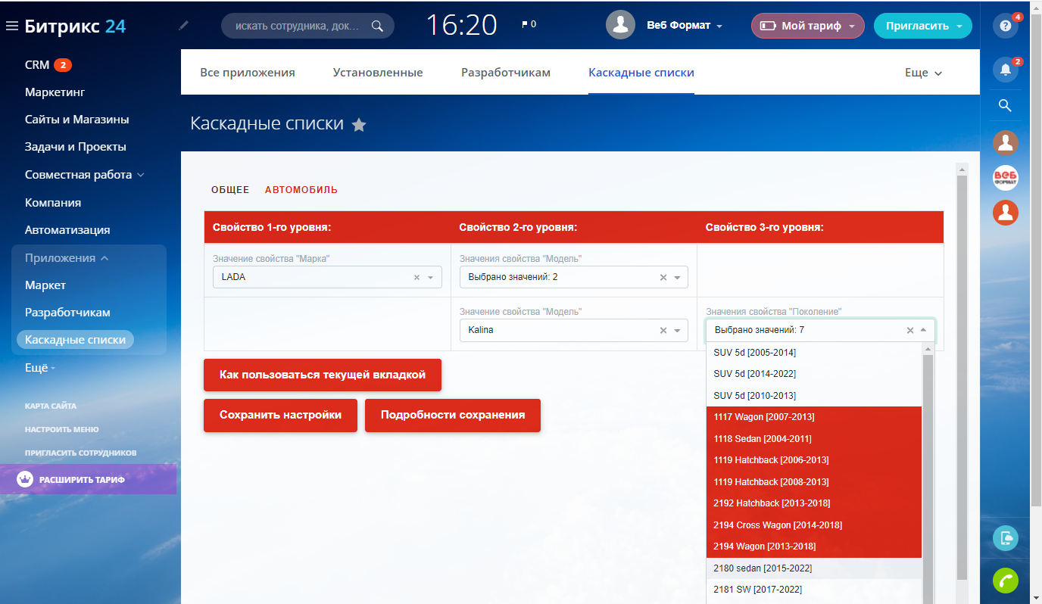Image resolution: width=1042 pixels, height=604 pixels.
Task: Open the help question mark icon
Action: 1005,26
